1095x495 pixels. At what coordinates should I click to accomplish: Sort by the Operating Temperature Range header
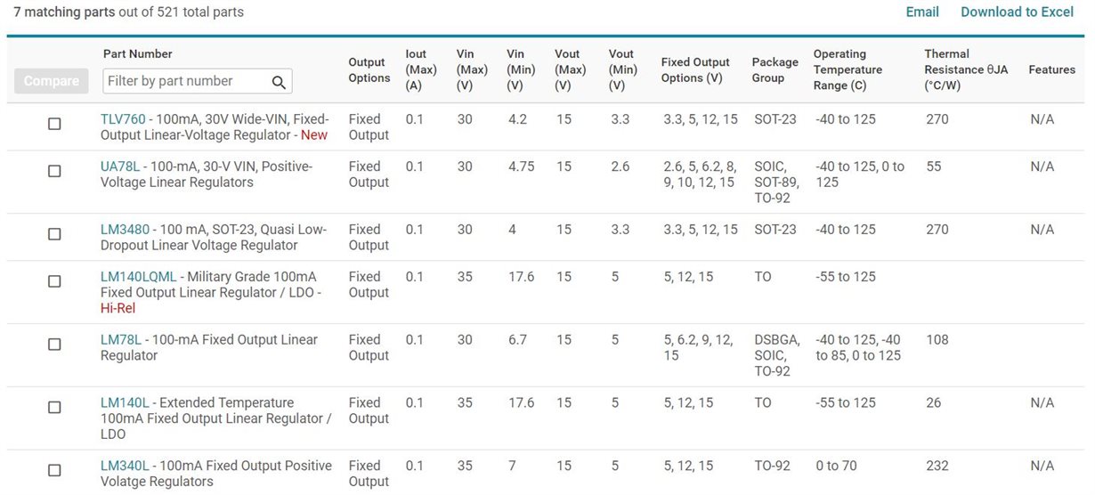(848, 70)
